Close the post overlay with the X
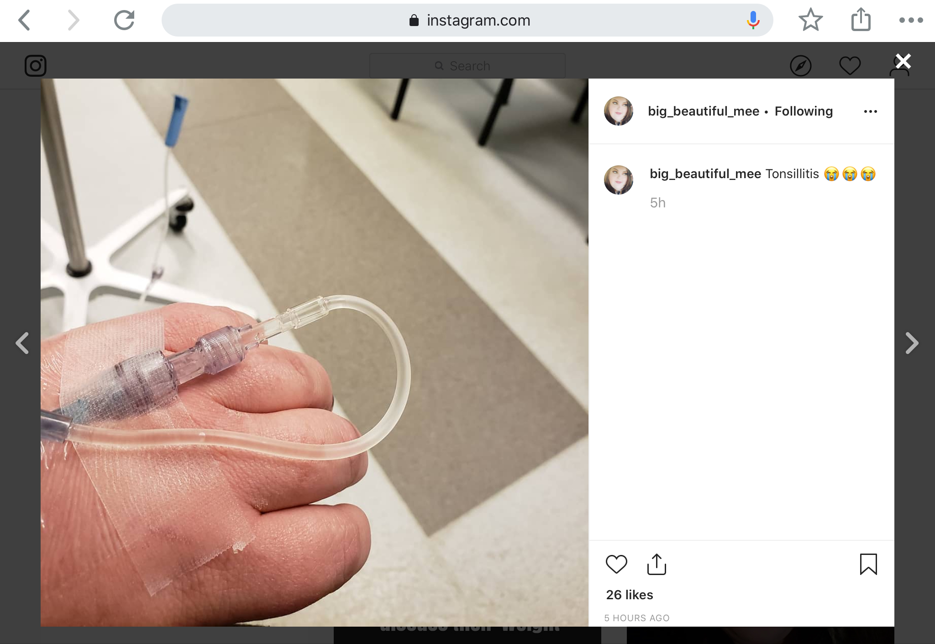Screen dimensions: 935x644 [903, 61]
